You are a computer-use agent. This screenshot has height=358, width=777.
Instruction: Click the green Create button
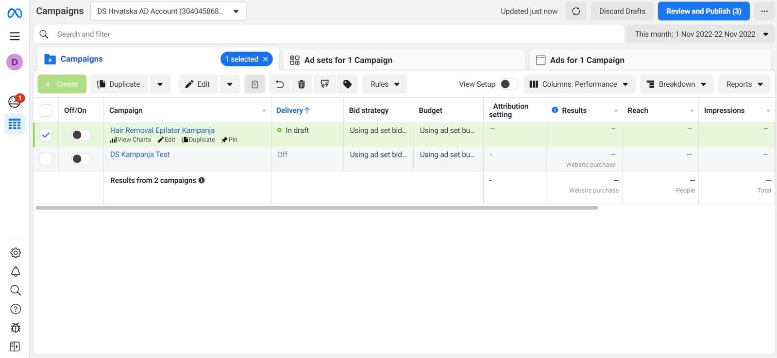[x=62, y=84]
